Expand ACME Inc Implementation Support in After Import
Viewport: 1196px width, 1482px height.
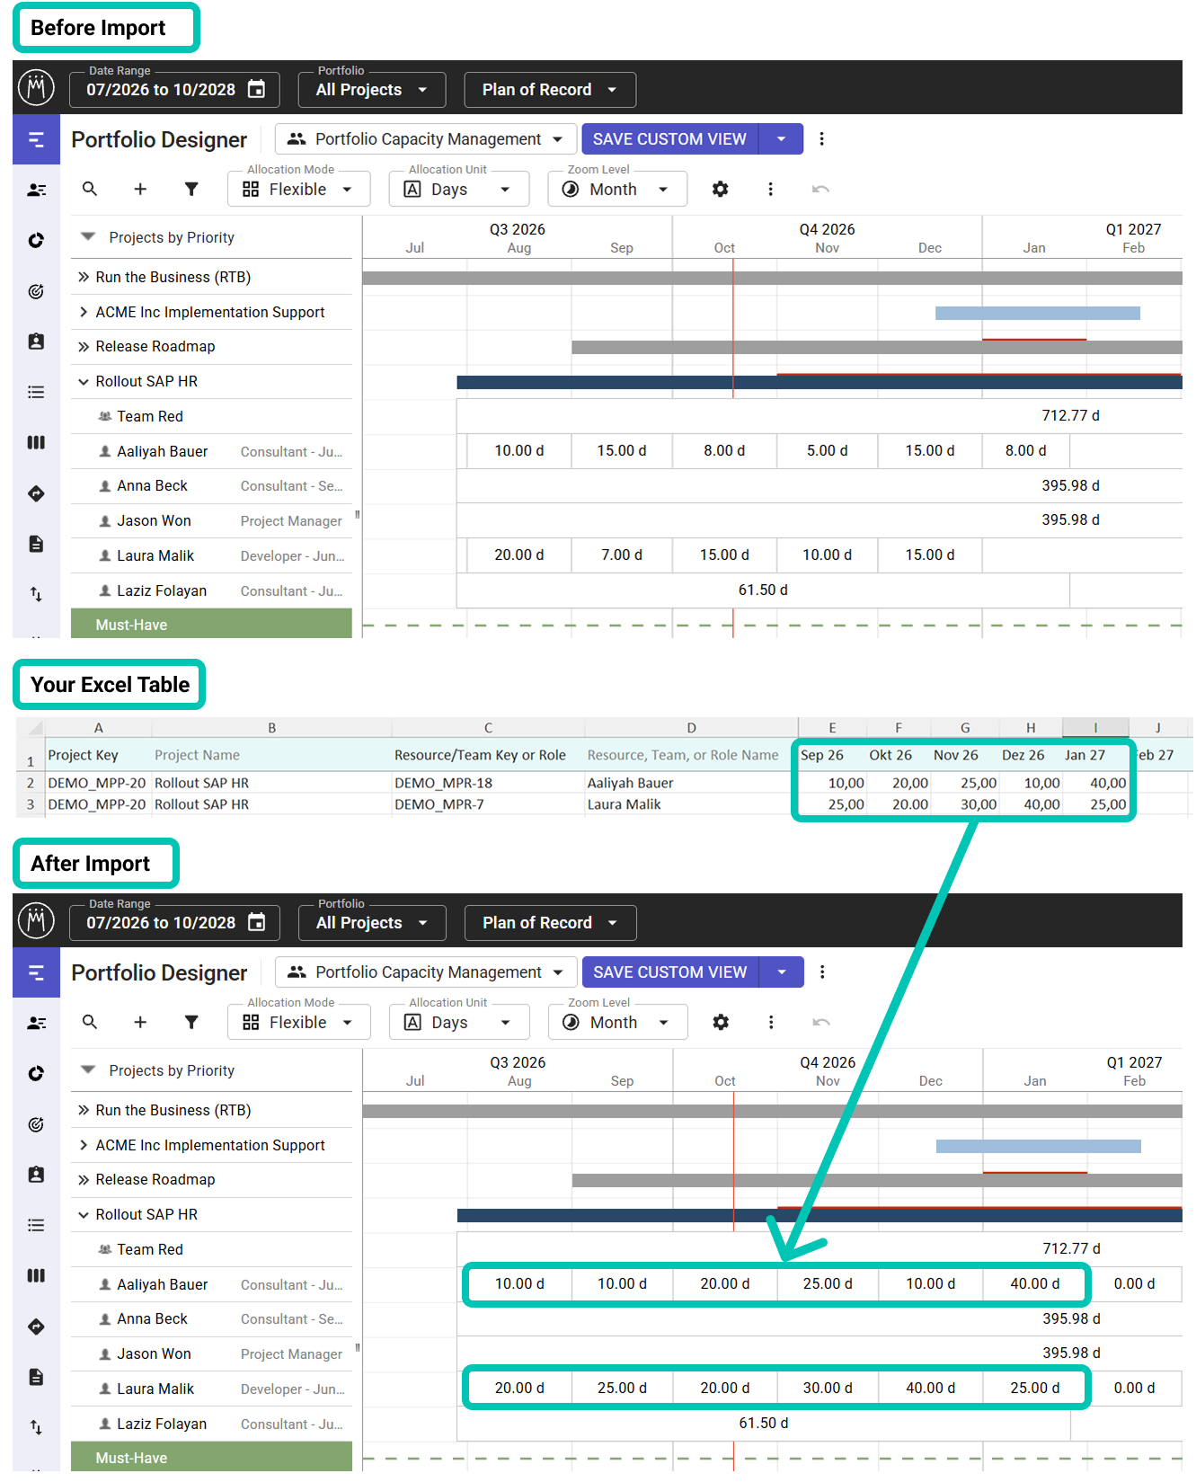84,1145
